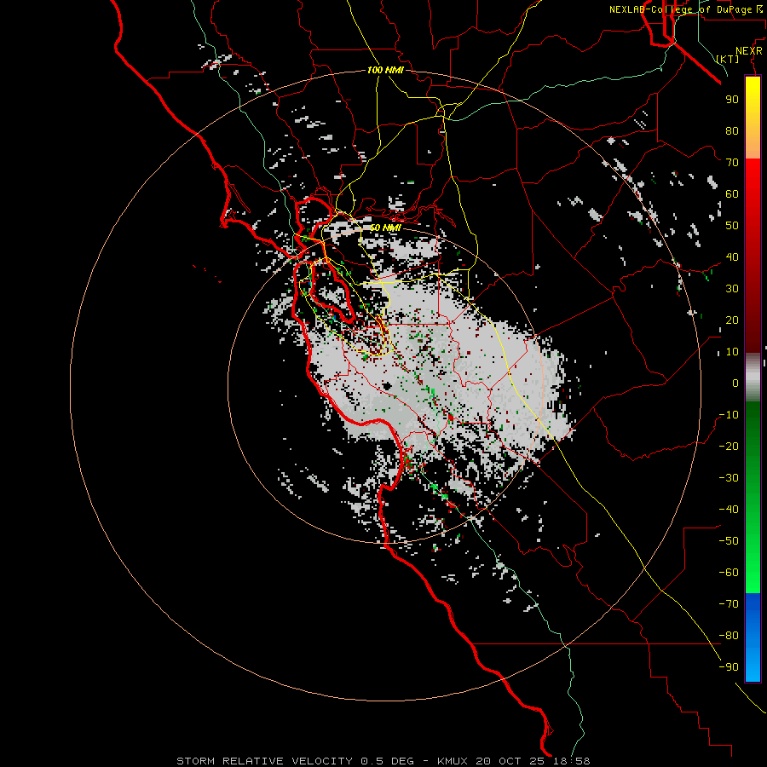The width and height of the screenshot is (767, 767).
Task: Click the -10 scale value
Action: 729,415
